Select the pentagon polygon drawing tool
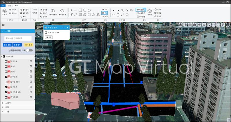This screenshot has height=122, width=231. (x=90, y=10)
